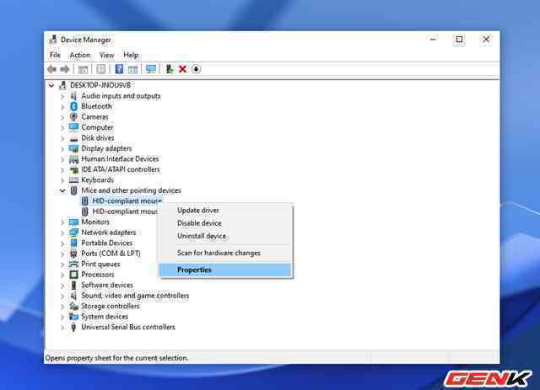Open the Action menu
Image resolution: width=540 pixels, height=390 pixels.
[80, 55]
